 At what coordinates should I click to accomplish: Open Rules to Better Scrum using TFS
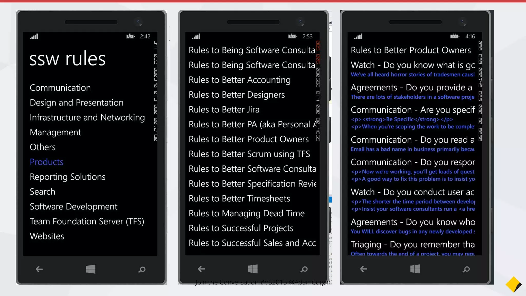click(249, 154)
